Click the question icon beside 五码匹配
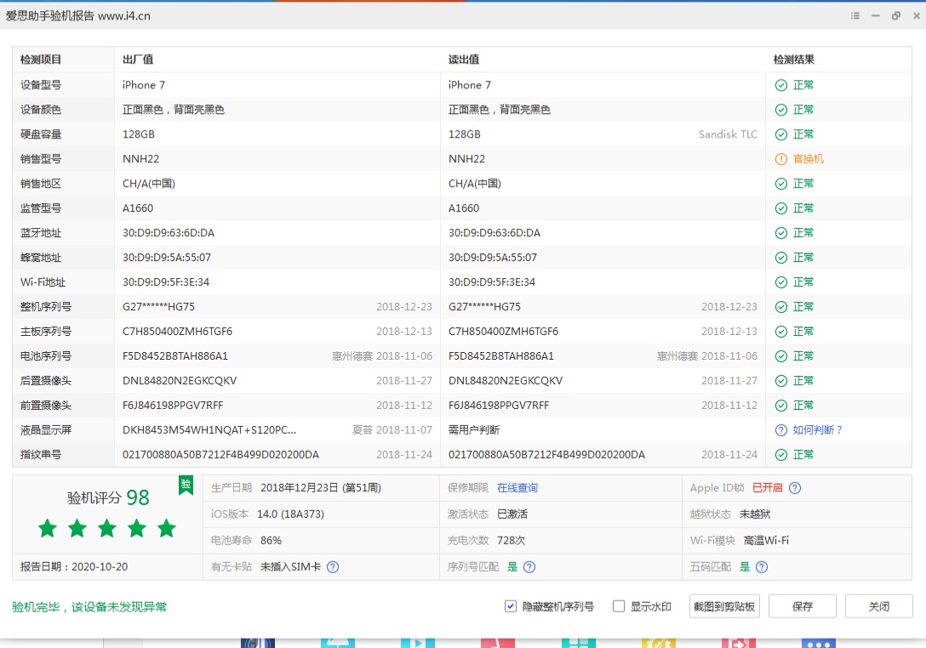 point(762,567)
